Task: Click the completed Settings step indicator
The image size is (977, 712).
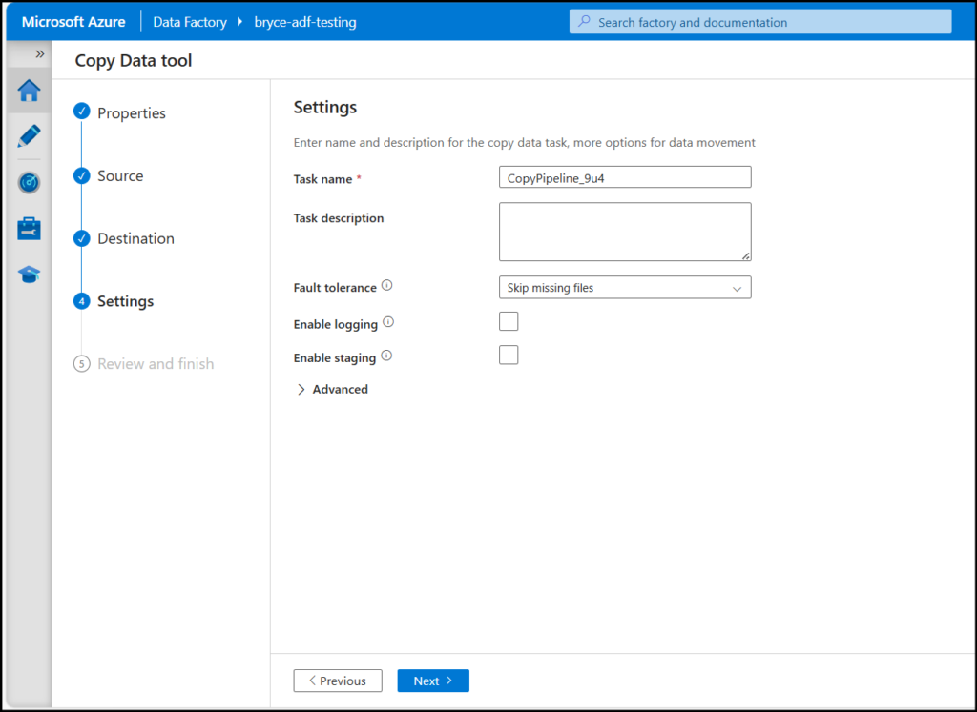Action: 81,300
